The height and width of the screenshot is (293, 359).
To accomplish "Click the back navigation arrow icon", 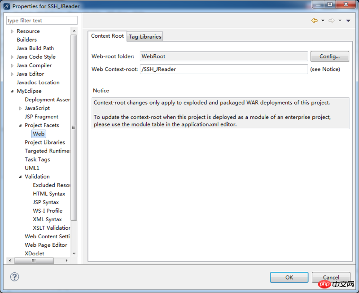I will (x=315, y=21).
